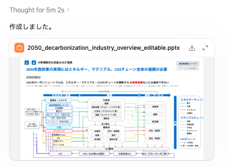Click the chevron next to Thought for 5m 2s
The image size is (229, 167).
(x=68, y=10)
